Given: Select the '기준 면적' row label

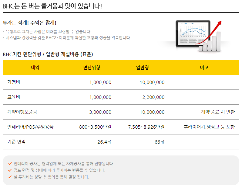Looking at the screenshot, I should coord(16,142).
